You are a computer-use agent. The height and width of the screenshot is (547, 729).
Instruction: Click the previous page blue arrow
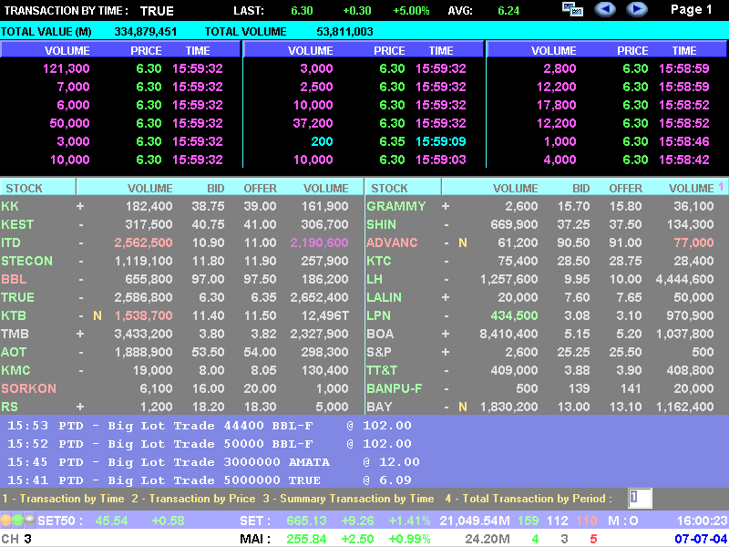click(x=605, y=9)
